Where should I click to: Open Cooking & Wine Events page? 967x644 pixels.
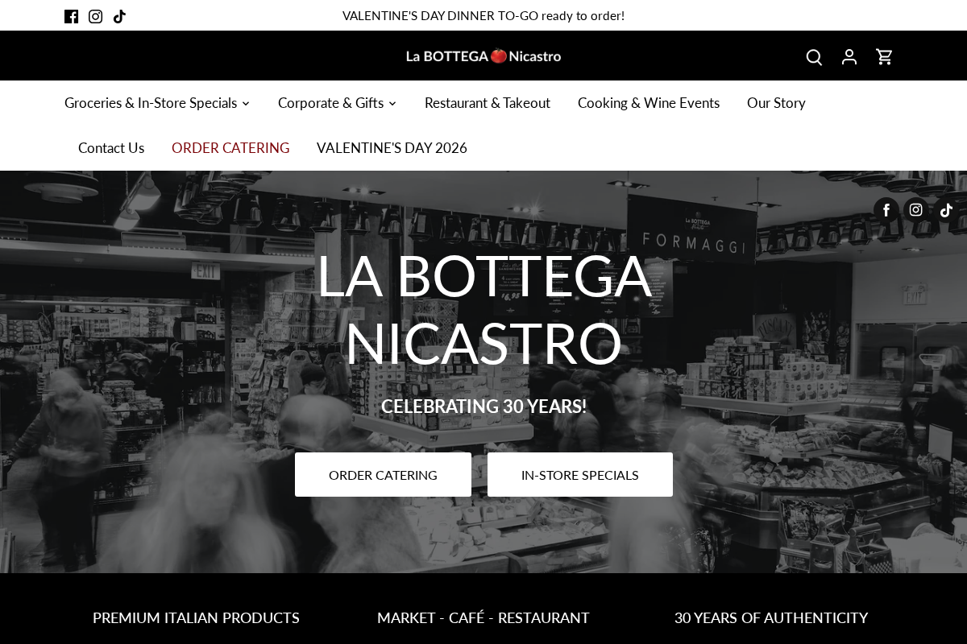point(649,102)
